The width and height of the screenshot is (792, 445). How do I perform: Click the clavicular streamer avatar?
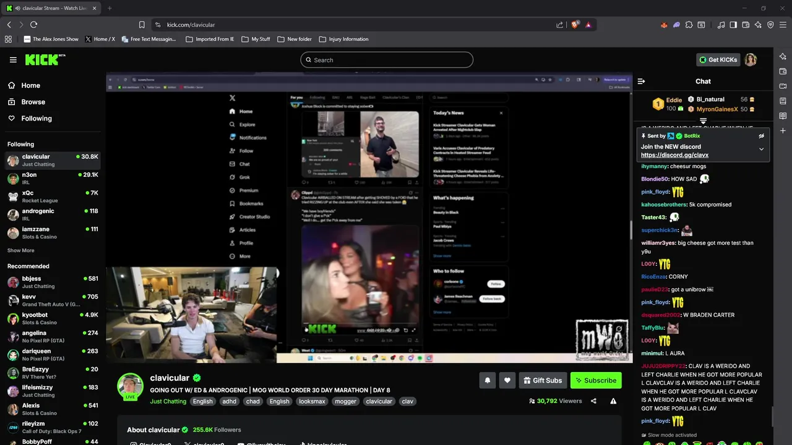coord(130,386)
